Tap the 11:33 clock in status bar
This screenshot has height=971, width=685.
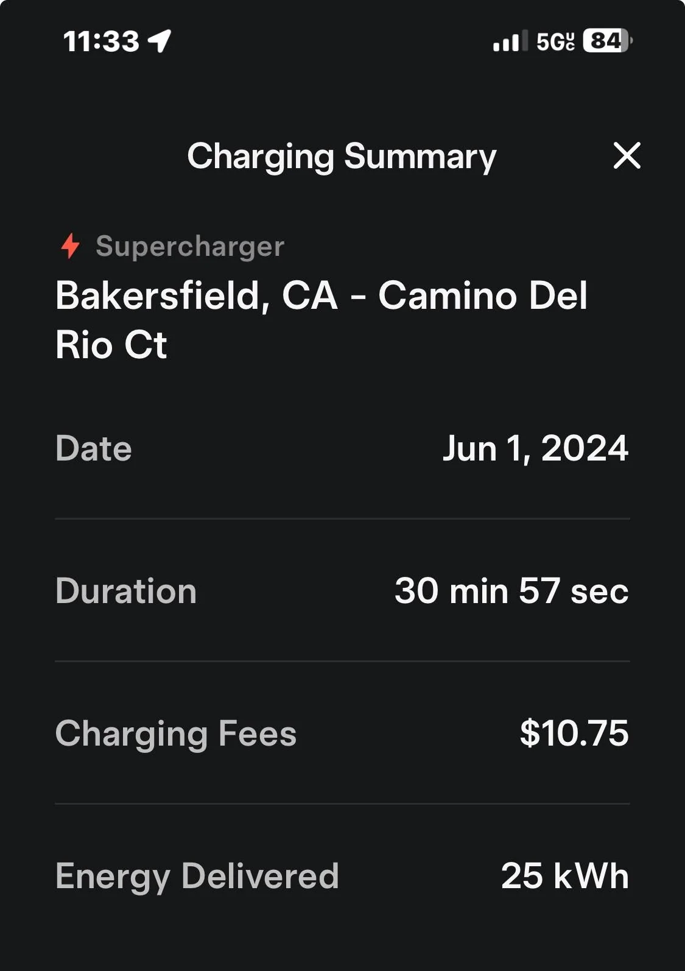point(101,41)
